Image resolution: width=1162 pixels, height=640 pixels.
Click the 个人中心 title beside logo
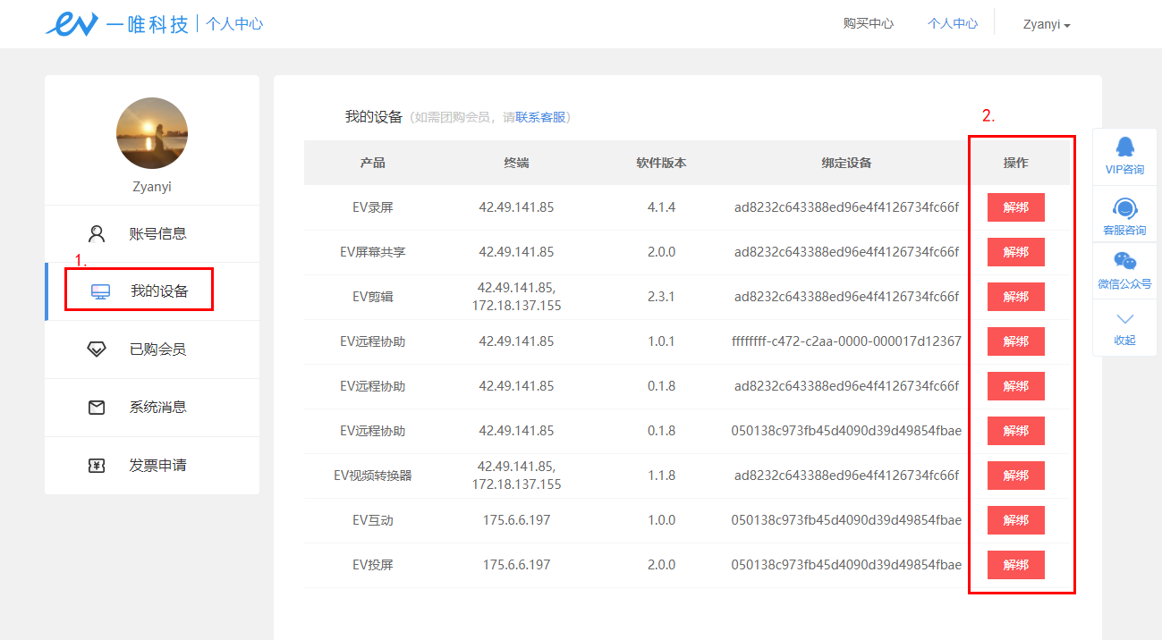click(x=234, y=24)
